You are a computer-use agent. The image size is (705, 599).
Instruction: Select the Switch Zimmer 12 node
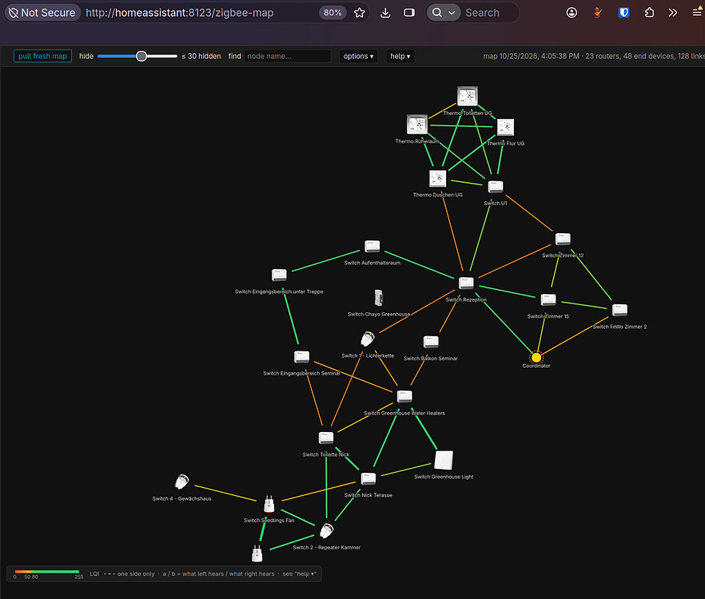(x=563, y=239)
